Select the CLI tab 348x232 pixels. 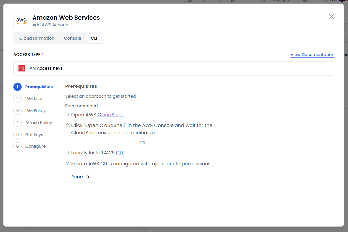94,38
